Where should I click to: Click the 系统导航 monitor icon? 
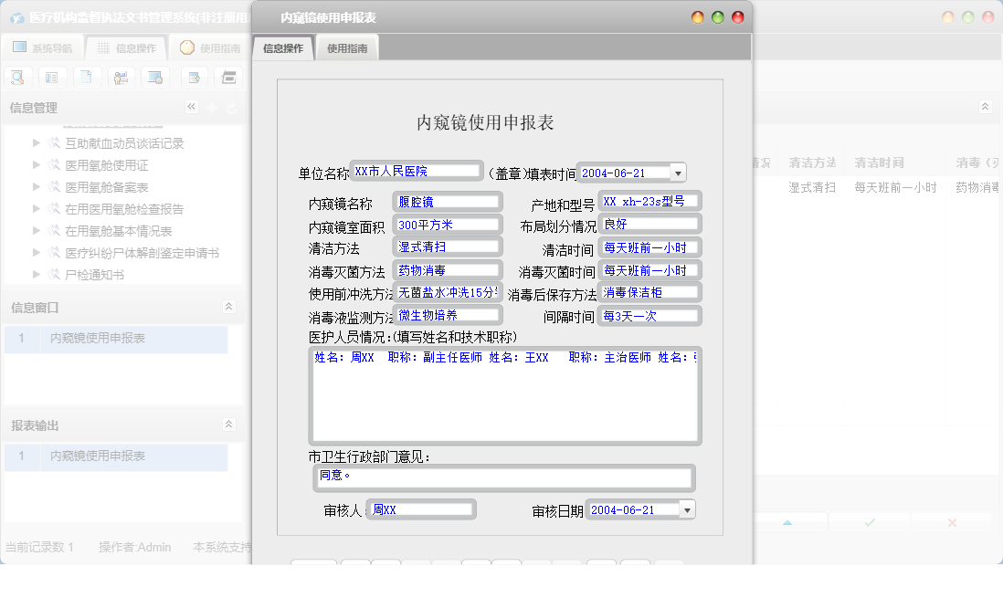point(20,47)
